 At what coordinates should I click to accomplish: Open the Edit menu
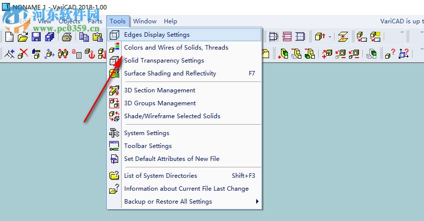25,21
